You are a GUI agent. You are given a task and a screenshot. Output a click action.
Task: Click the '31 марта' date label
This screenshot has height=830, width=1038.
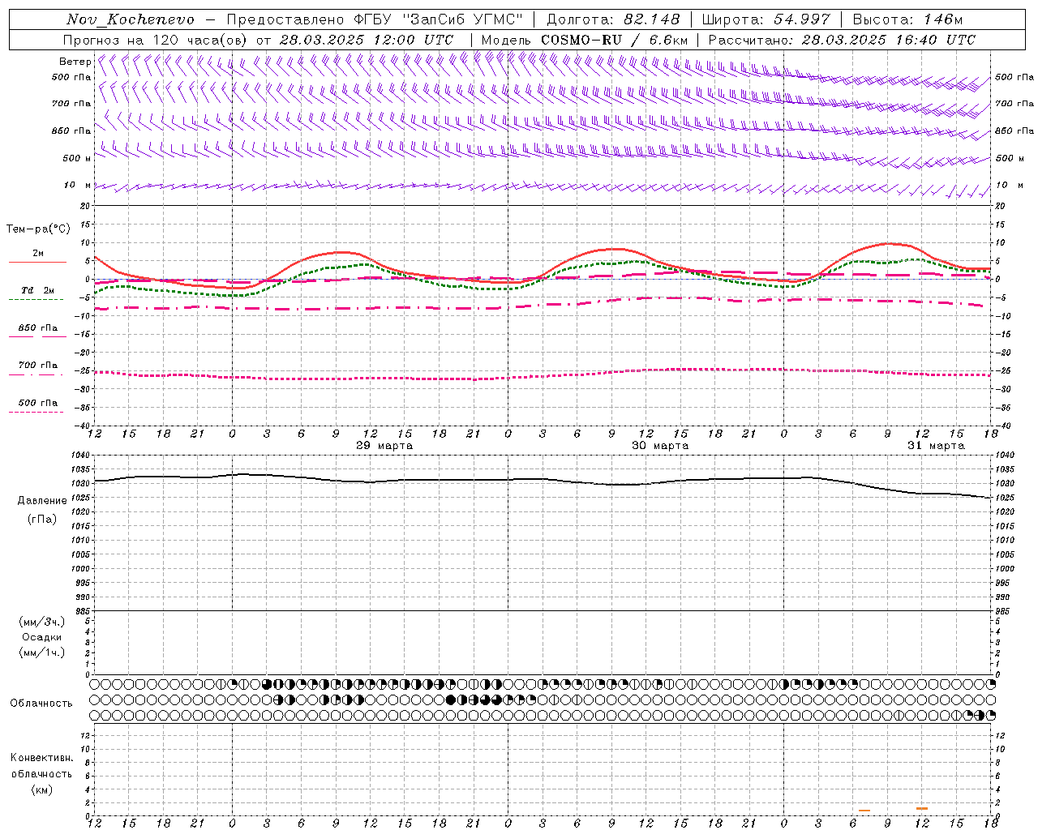[x=936, y=445]
